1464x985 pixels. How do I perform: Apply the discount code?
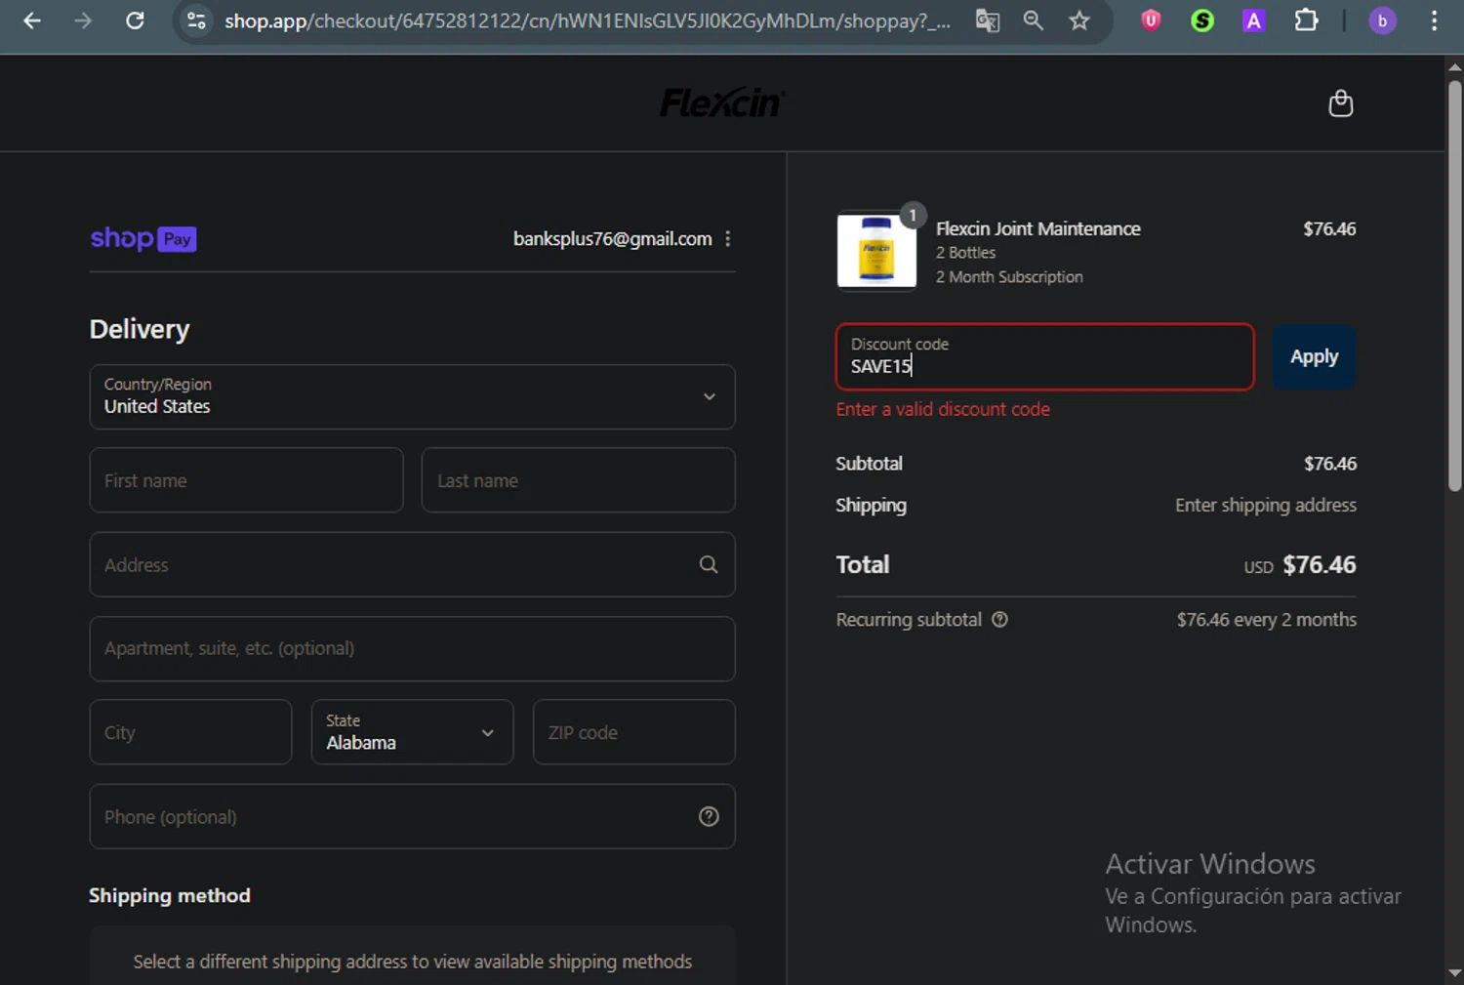(1314, 357)
